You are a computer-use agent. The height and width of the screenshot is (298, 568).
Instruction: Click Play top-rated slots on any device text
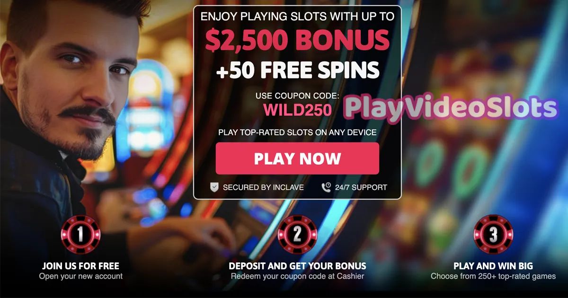pyautogui.click(x=297, y=132)
